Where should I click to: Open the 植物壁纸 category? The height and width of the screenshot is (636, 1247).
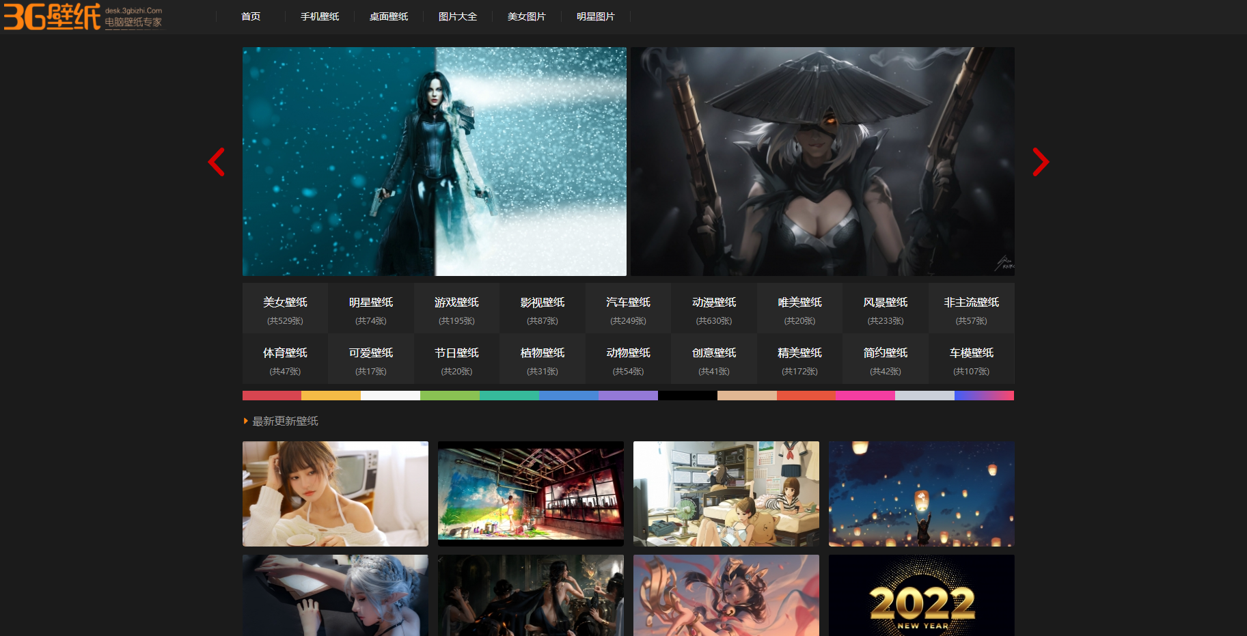pyautogui.click(x=543, y=359)
